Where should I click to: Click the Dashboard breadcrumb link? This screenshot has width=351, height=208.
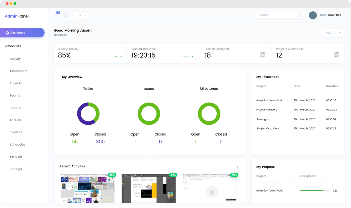(x=61, y=35)
